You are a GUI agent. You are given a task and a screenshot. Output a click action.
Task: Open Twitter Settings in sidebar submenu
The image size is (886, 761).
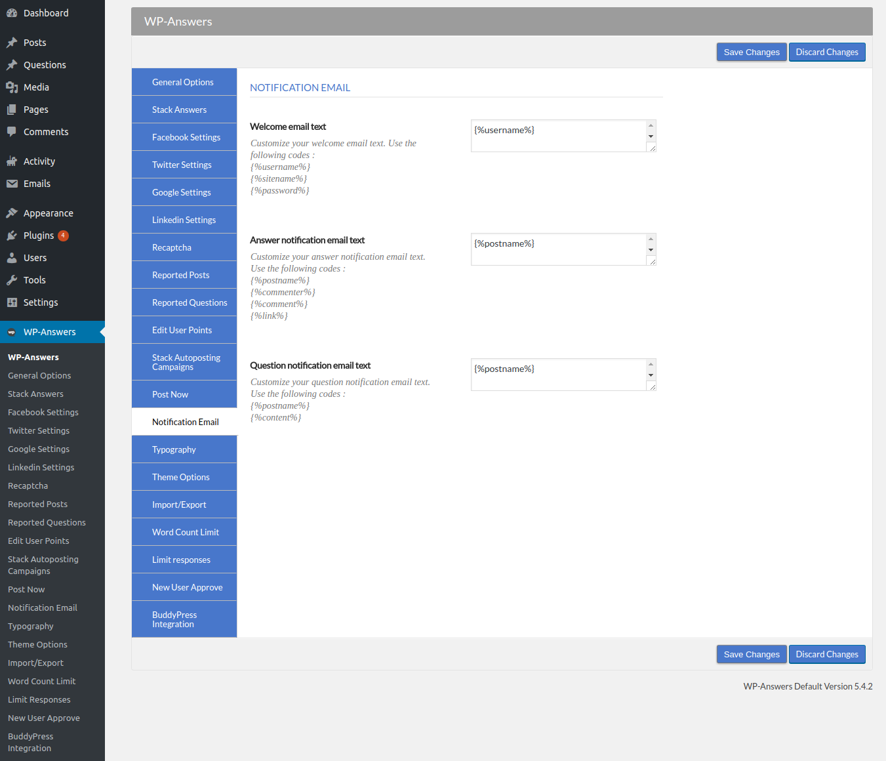pyautogui.click(x=39, y=431)
